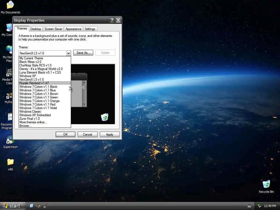This screenshot has width=280, height=210.
Task: Open the Recycle Bin desktop icon
Action: 266,186
